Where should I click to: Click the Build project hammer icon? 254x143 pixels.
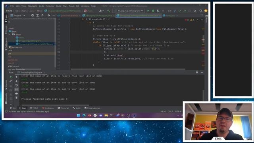(108, 11)
